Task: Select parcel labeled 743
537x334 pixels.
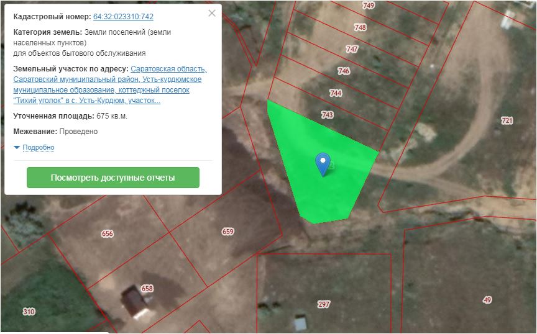Action: pyautogui.click(x=328, y=115)
